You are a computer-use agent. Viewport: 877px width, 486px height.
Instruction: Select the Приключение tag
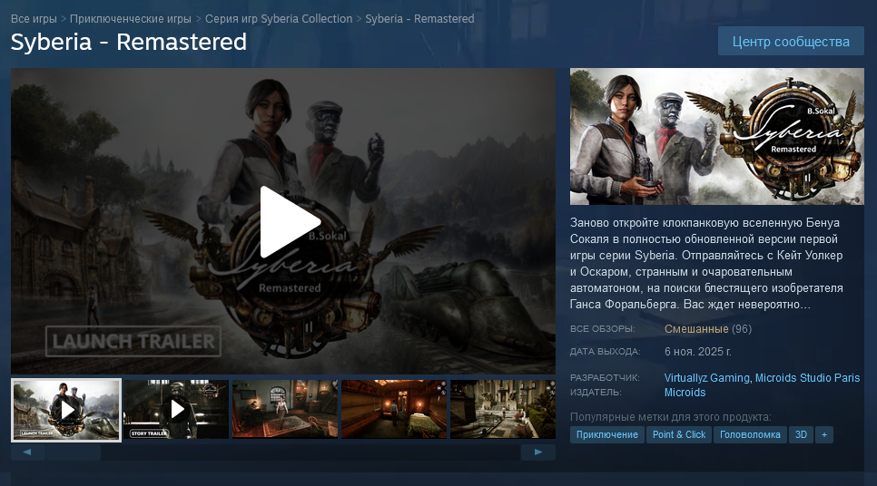coord(606,434)
